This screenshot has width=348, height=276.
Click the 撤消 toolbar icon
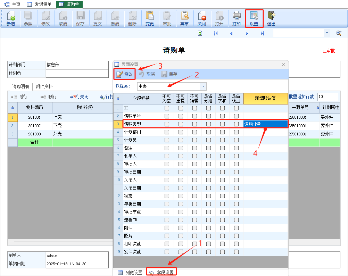click(x=115, y=18)
